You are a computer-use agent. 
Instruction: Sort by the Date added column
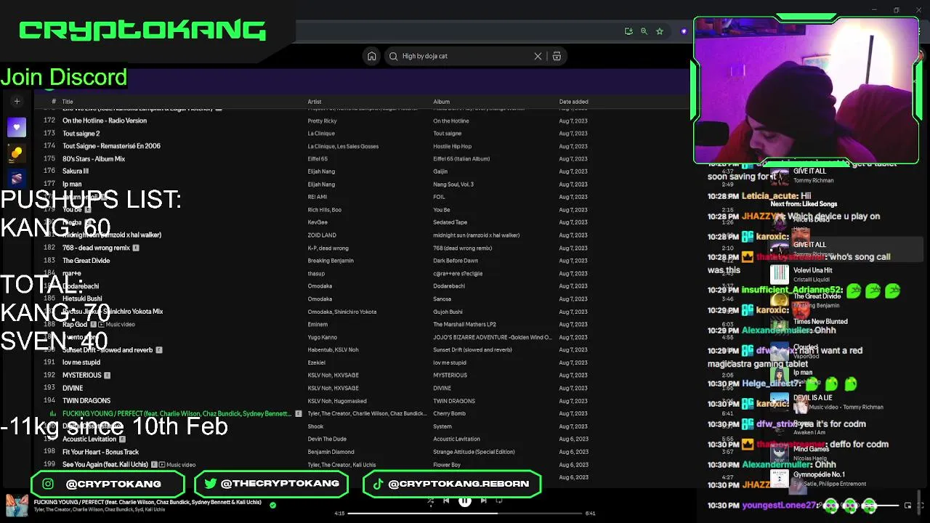coord(574,102)
